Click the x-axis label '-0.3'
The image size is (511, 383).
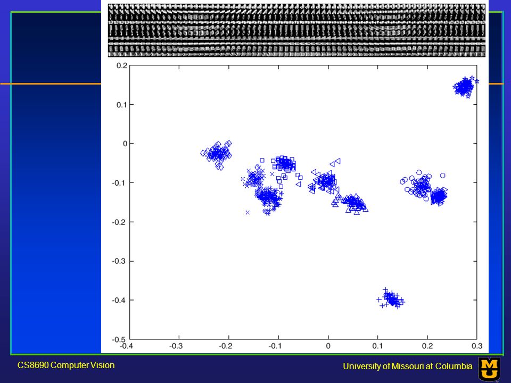click(176, 346)
